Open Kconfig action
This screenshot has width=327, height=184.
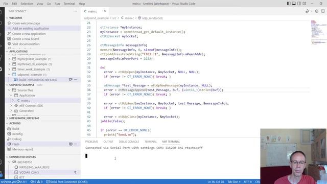(17, 134)
